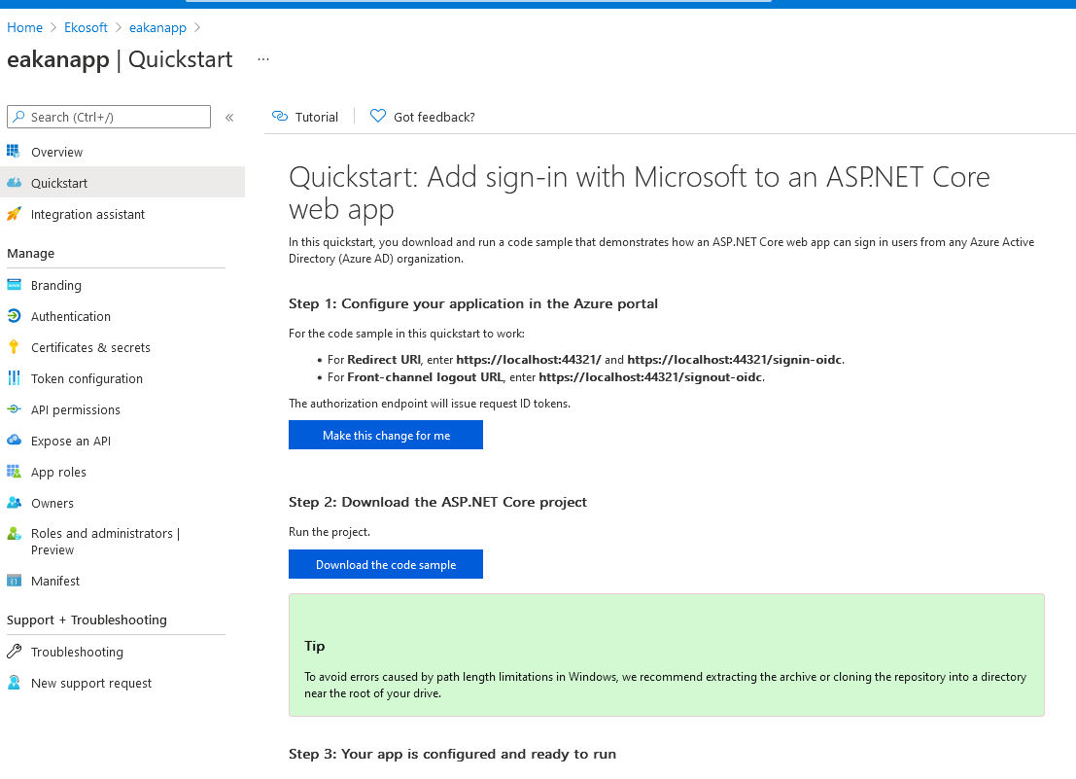
Task: Click the Token configuration icon
Action: (x=14, y=378)
